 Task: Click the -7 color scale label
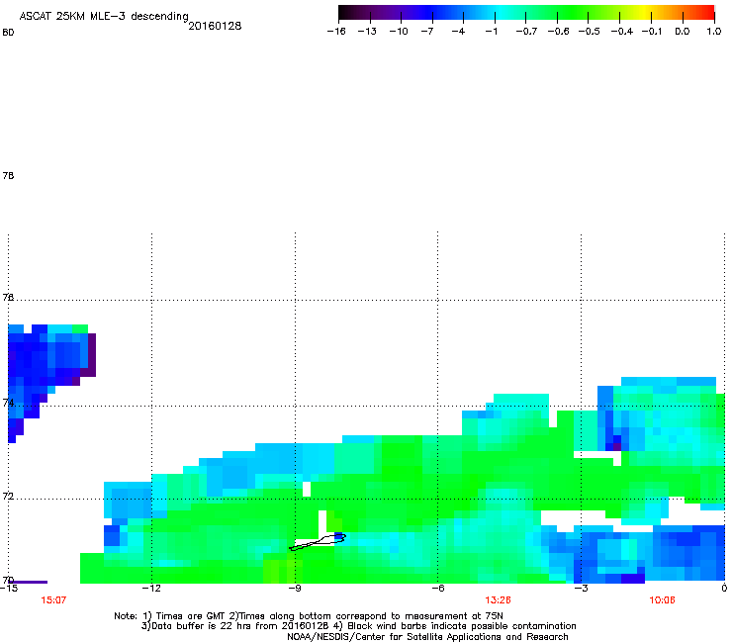(x=426, y=32)
